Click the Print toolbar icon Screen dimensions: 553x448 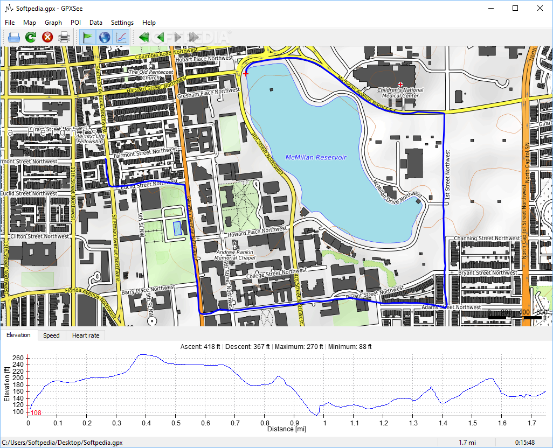tap(64, 37)
